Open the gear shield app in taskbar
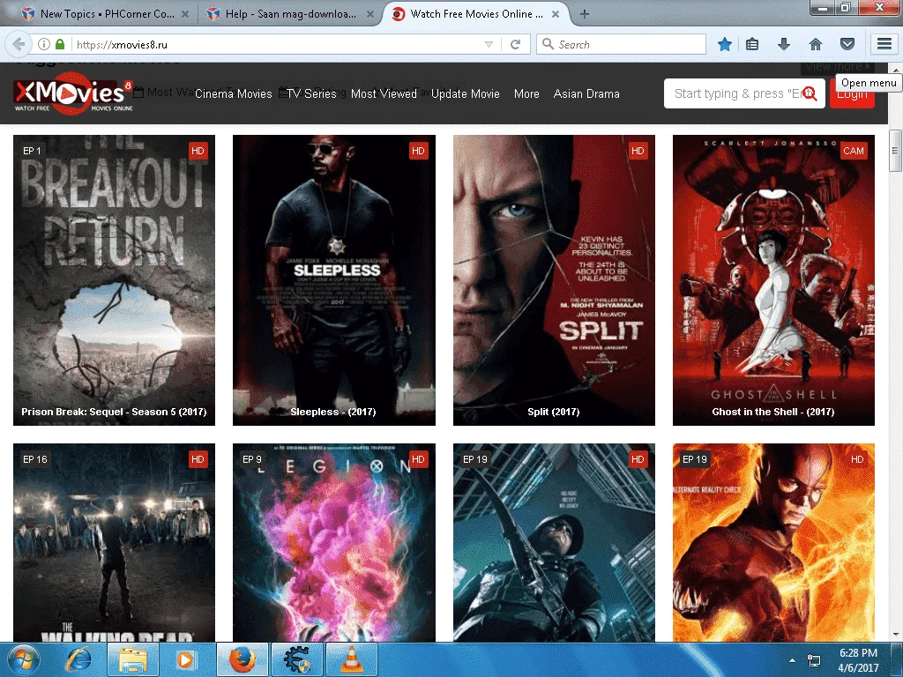 pyautogui.click(x=297, y=659)
